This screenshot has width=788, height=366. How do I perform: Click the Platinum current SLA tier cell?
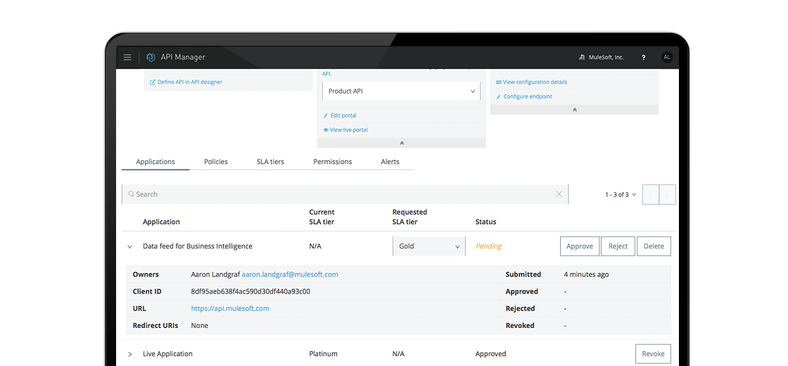tap(323, 354)
